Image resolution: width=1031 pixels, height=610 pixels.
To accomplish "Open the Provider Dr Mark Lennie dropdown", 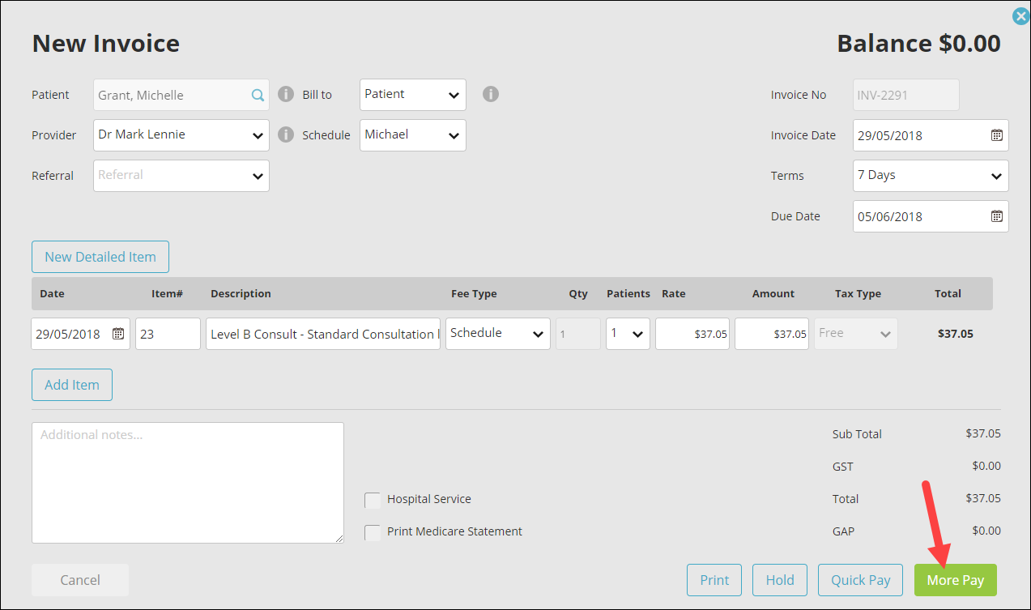I will [181, 135].
